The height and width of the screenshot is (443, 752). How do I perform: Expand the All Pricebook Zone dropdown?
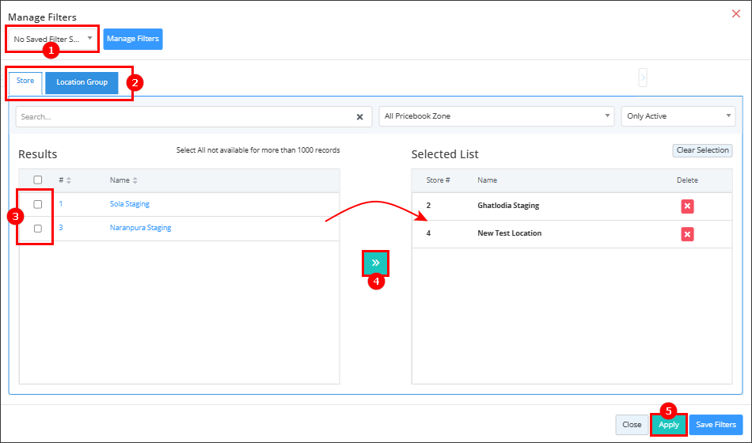[496, 116]
